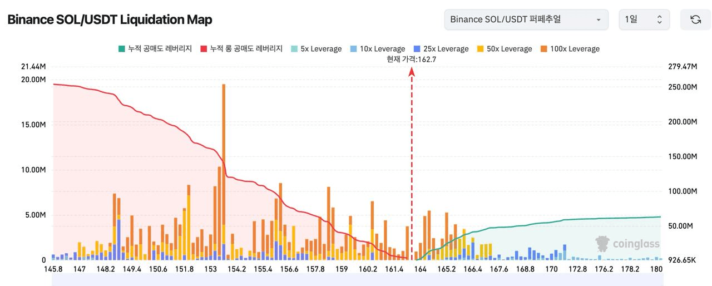Click the blue 25x Leverage color swatch

417,49
